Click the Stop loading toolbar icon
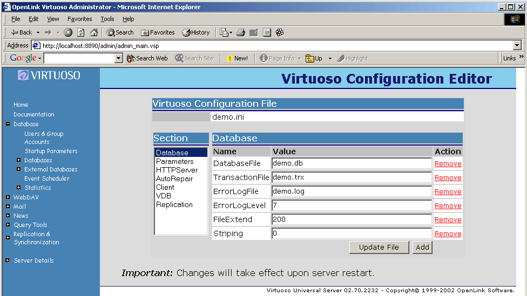This screenshot has height=296, width=527. [68, 32]
